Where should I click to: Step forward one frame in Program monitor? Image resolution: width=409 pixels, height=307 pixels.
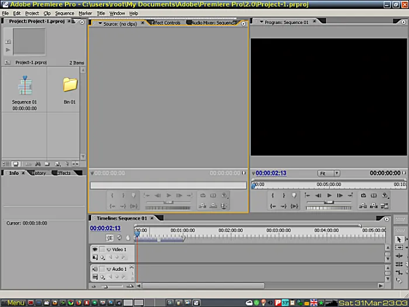point(339,195)
